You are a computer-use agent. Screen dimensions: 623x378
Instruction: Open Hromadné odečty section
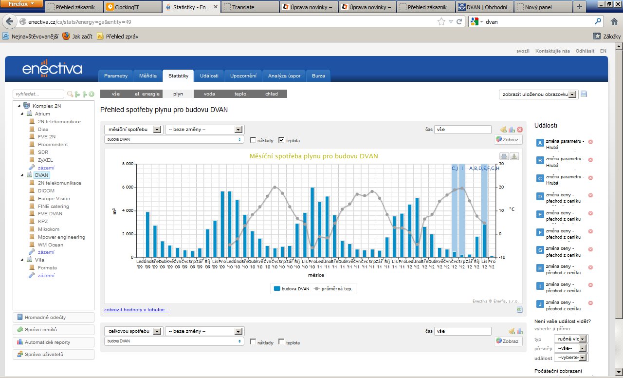[54, 317]
